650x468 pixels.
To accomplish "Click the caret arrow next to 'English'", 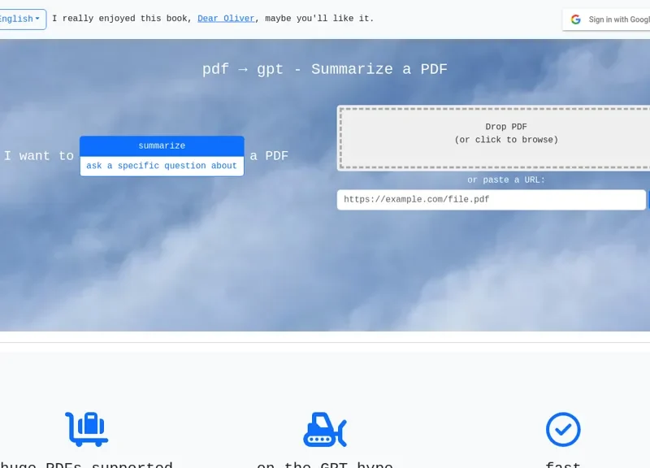I will (x=37, y=19).
